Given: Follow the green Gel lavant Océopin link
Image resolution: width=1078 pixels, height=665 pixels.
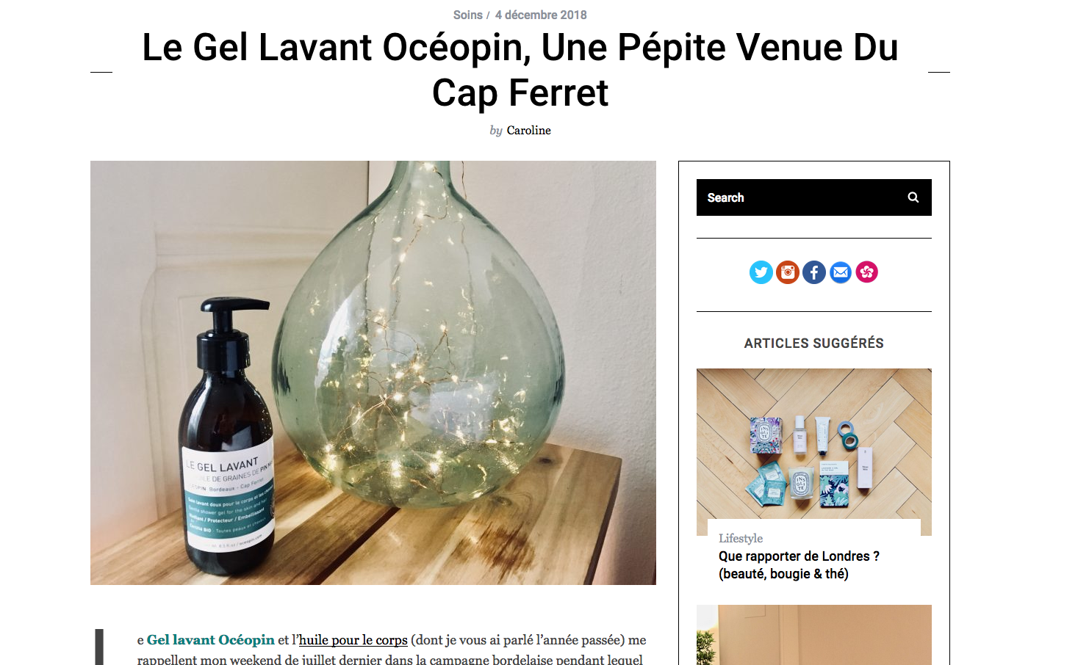Looking at the screenshot, I should pyautogui.click(x=210, y=640).
